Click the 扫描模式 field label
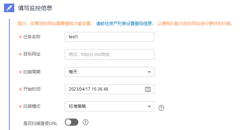 point(32,106)
